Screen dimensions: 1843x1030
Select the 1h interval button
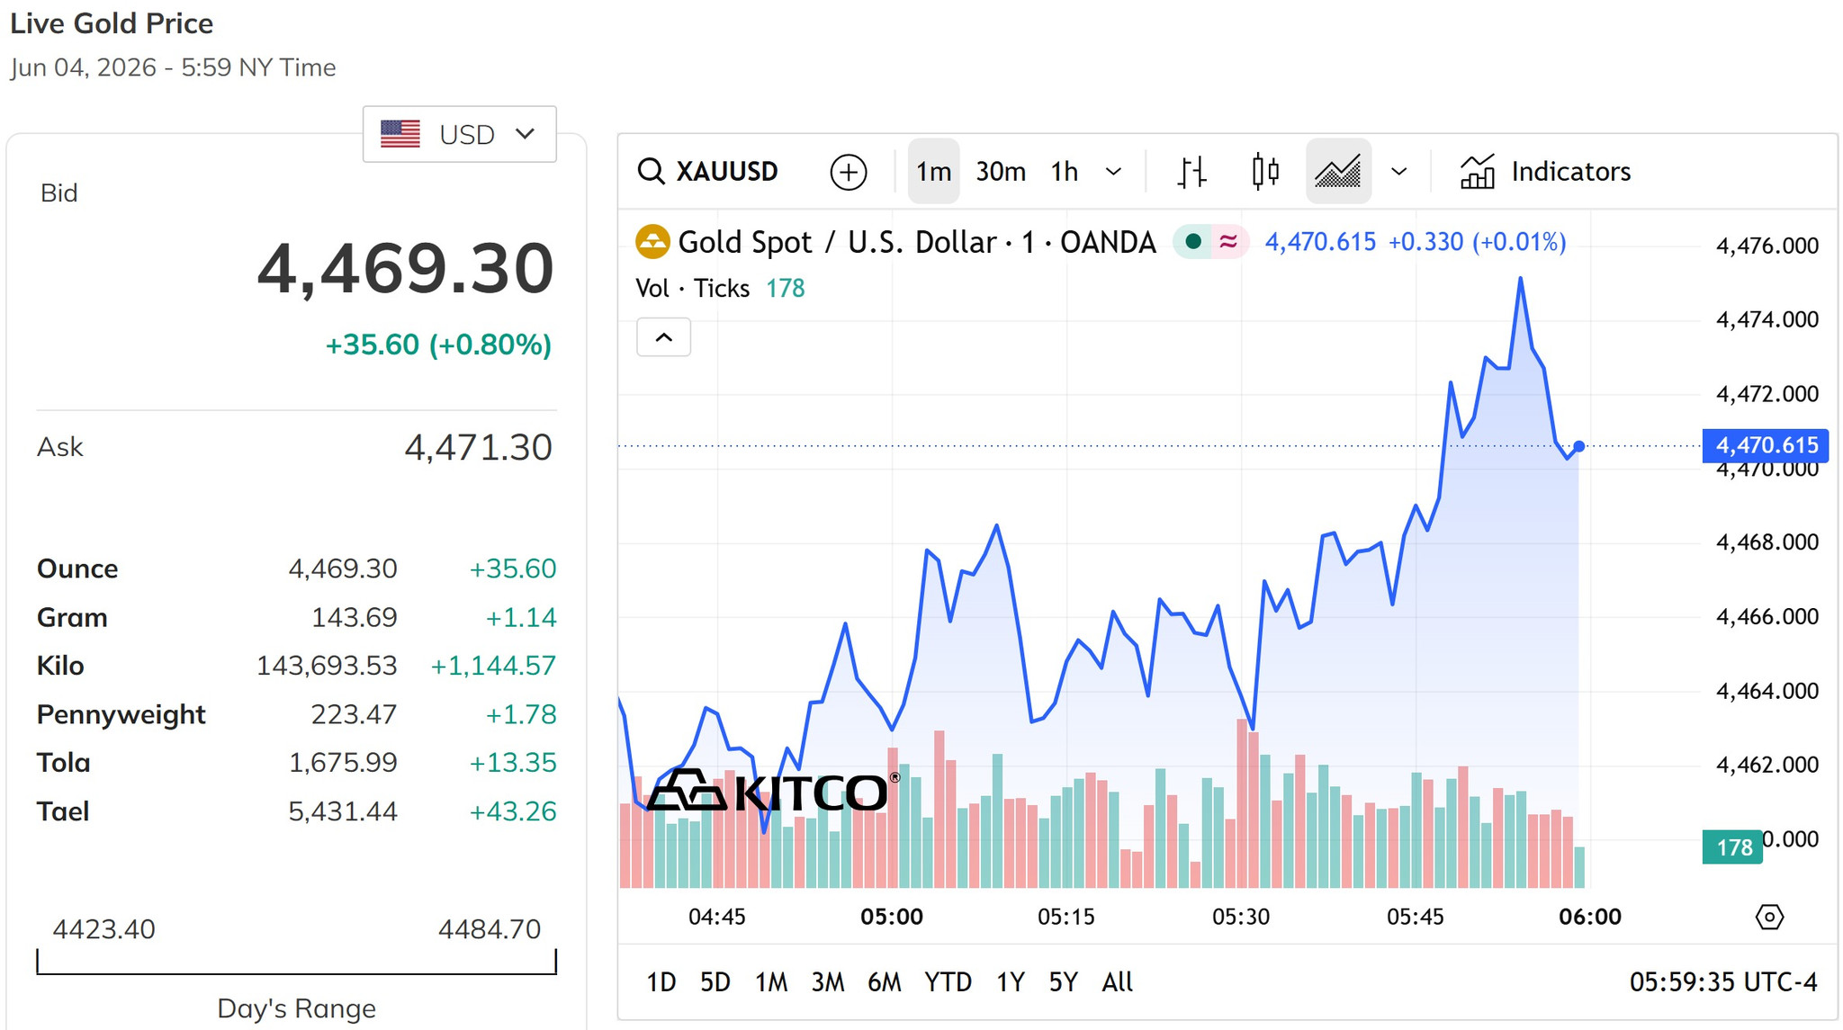click(x=1065, y=171)
